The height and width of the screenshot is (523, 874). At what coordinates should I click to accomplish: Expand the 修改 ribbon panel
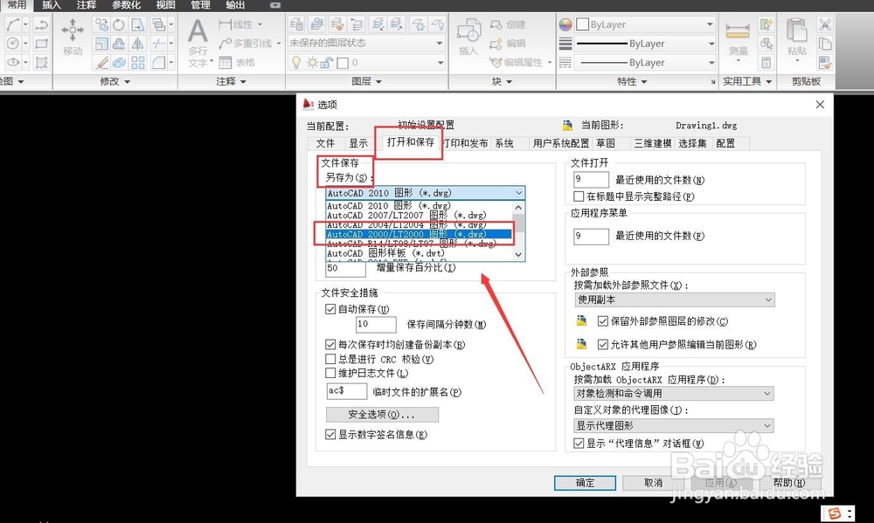tap(115, 81)
